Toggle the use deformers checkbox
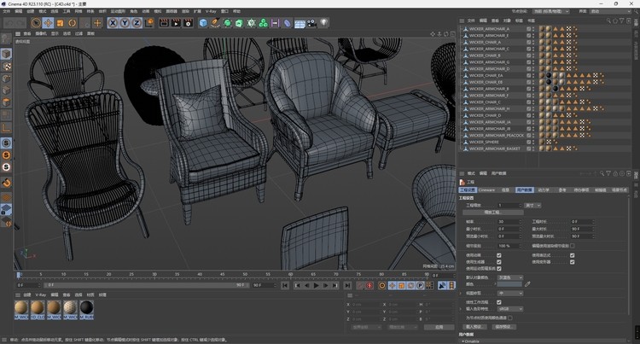The height and width of the screenshot is (344, 640). [x=573, y=262]
